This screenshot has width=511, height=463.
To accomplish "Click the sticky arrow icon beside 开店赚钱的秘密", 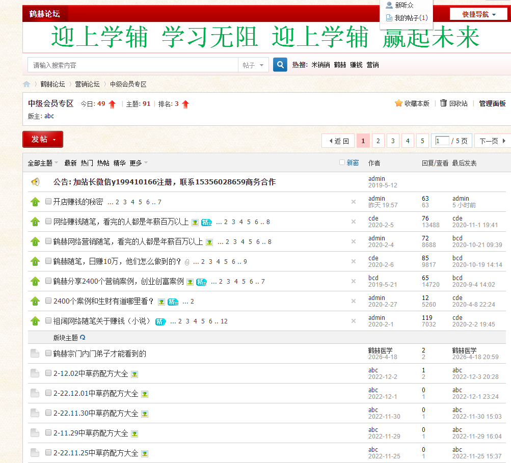I will click(35, 202).
